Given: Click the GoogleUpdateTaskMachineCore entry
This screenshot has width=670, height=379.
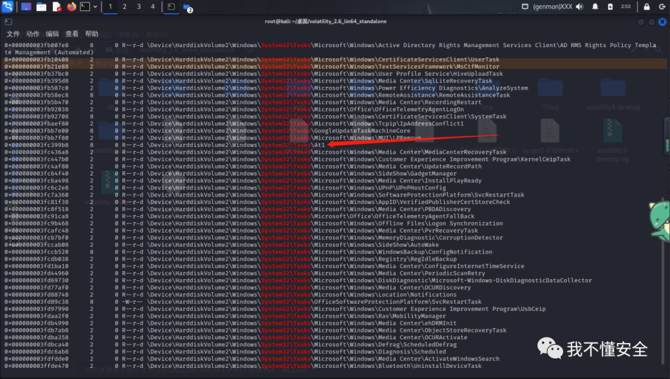Looking at the screenshot, I should [362, 131].
